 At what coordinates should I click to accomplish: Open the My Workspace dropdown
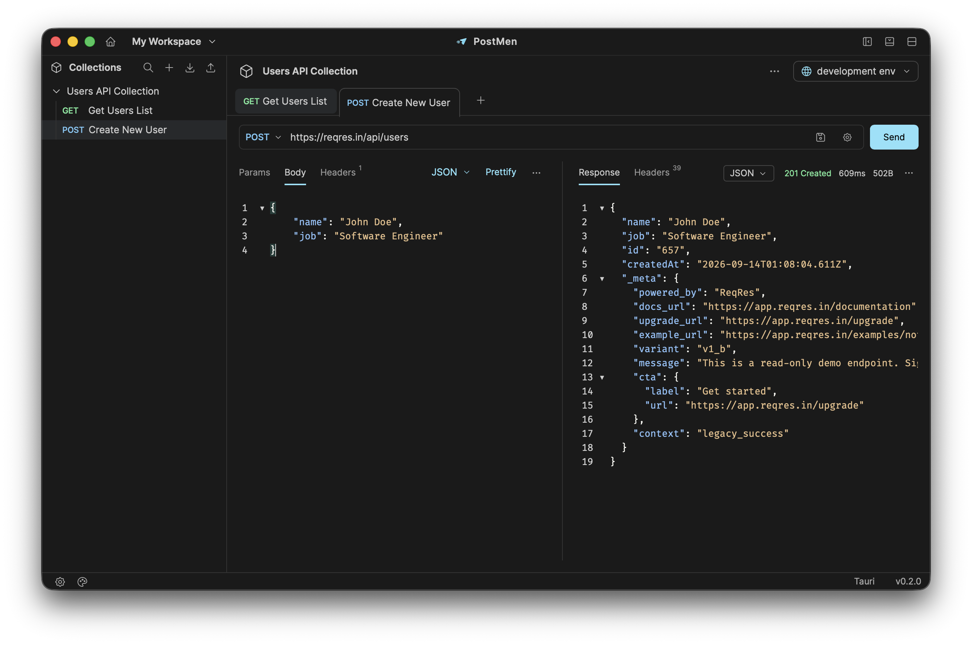174,42
